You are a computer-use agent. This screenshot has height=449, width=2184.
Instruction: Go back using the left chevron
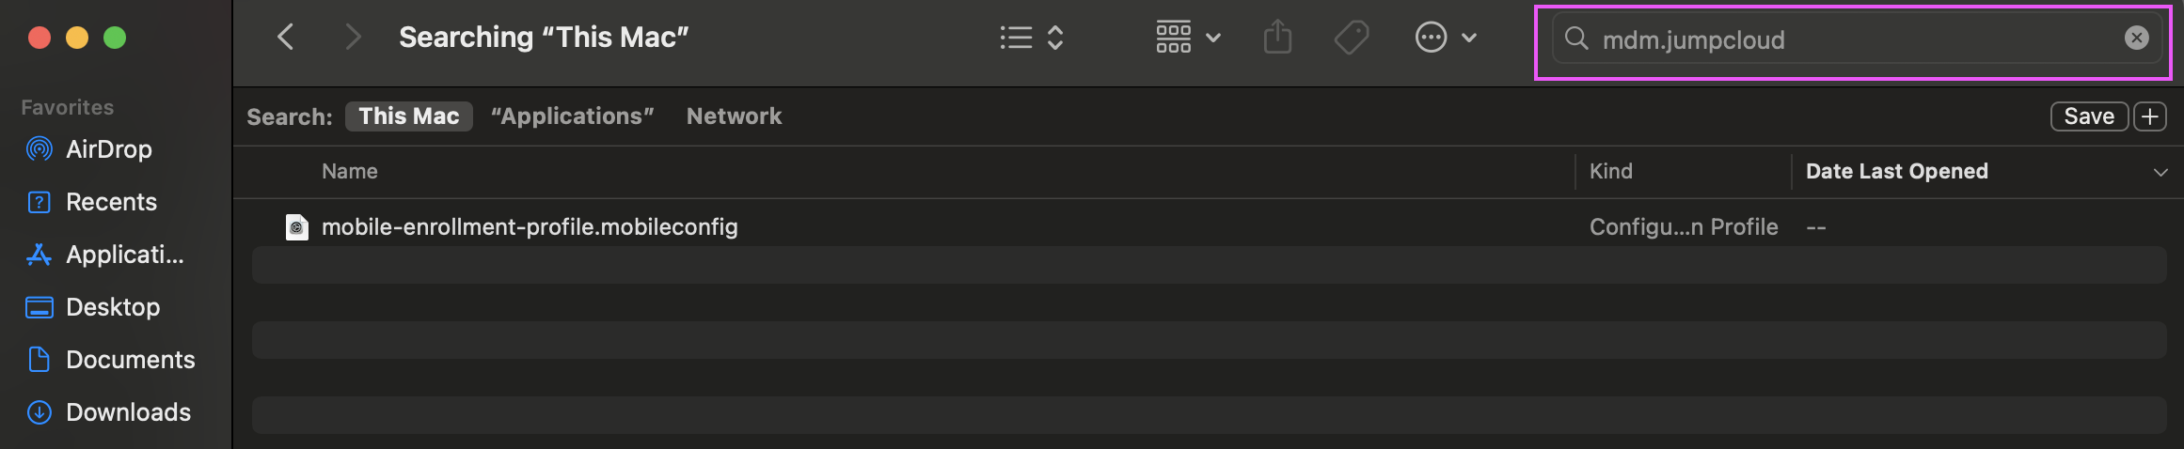(x=286, y=38)
